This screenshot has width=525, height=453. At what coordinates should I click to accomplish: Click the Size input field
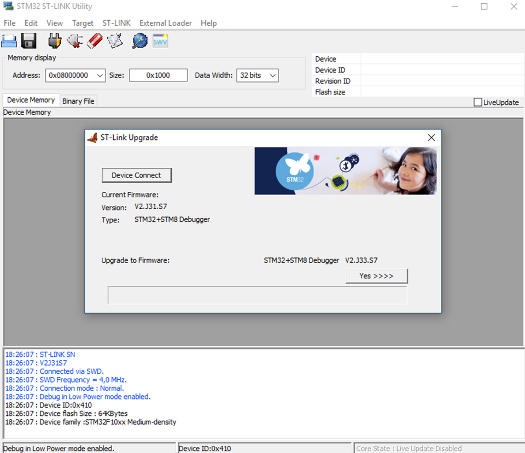click(x=158, y=75)
